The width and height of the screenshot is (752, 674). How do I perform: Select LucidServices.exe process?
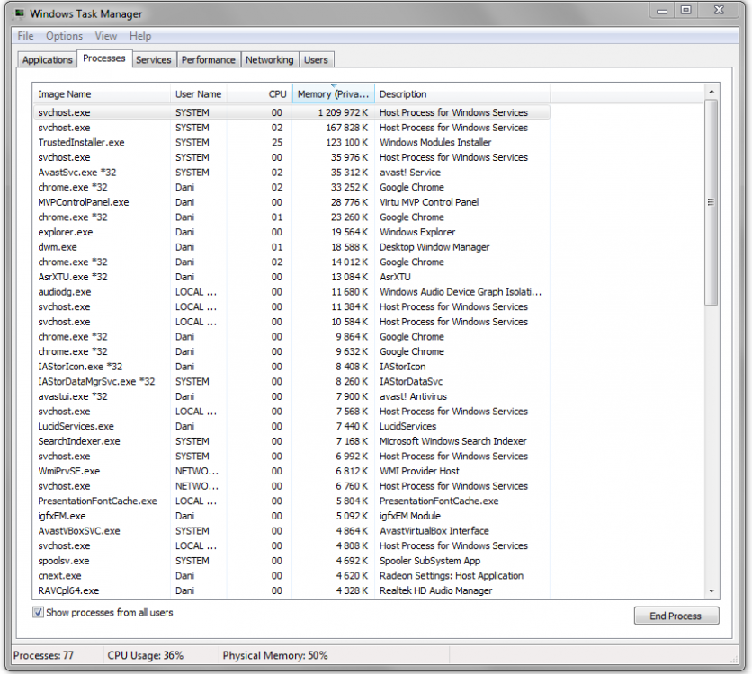click(x=291, y=426)
